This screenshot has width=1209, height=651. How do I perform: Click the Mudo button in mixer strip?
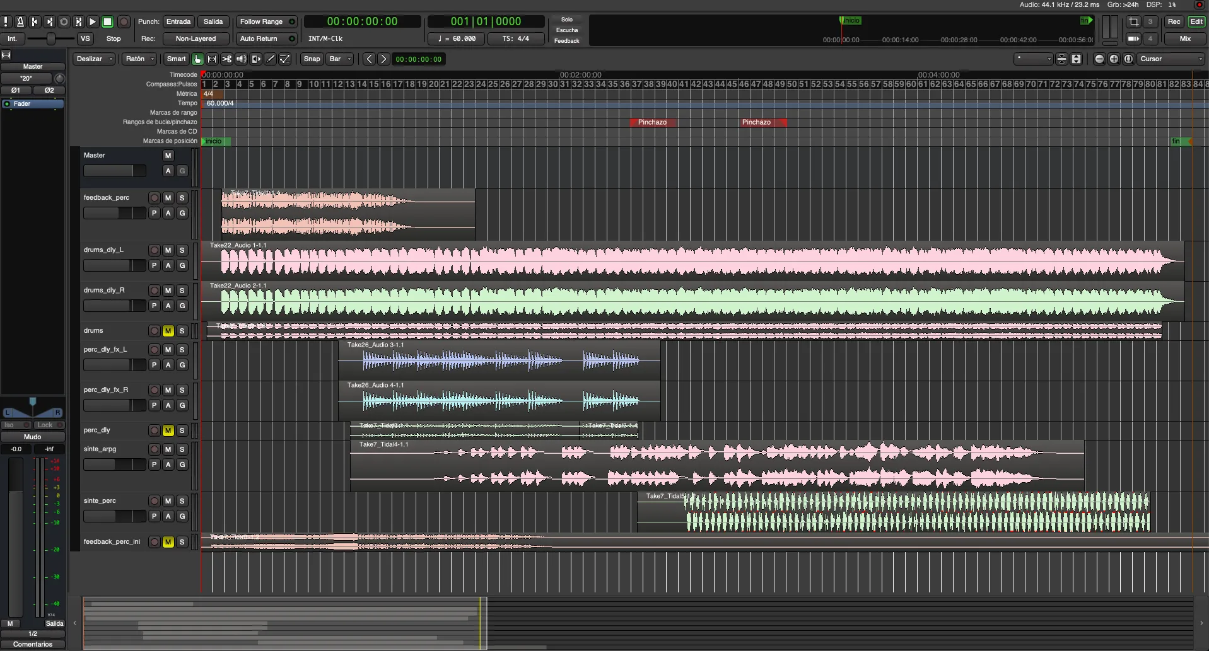coord(33,437)
